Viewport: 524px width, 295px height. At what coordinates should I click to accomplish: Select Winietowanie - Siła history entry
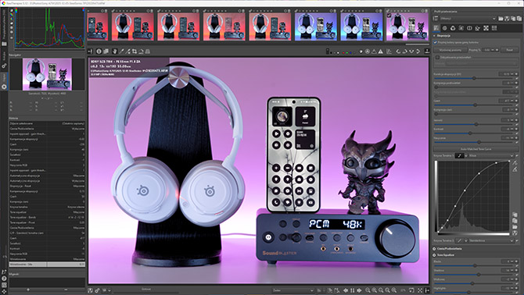click(47, 265)
